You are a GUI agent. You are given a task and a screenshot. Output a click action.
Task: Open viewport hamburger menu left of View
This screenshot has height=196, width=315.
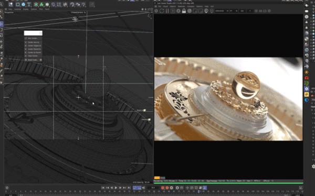click(6, 9)
